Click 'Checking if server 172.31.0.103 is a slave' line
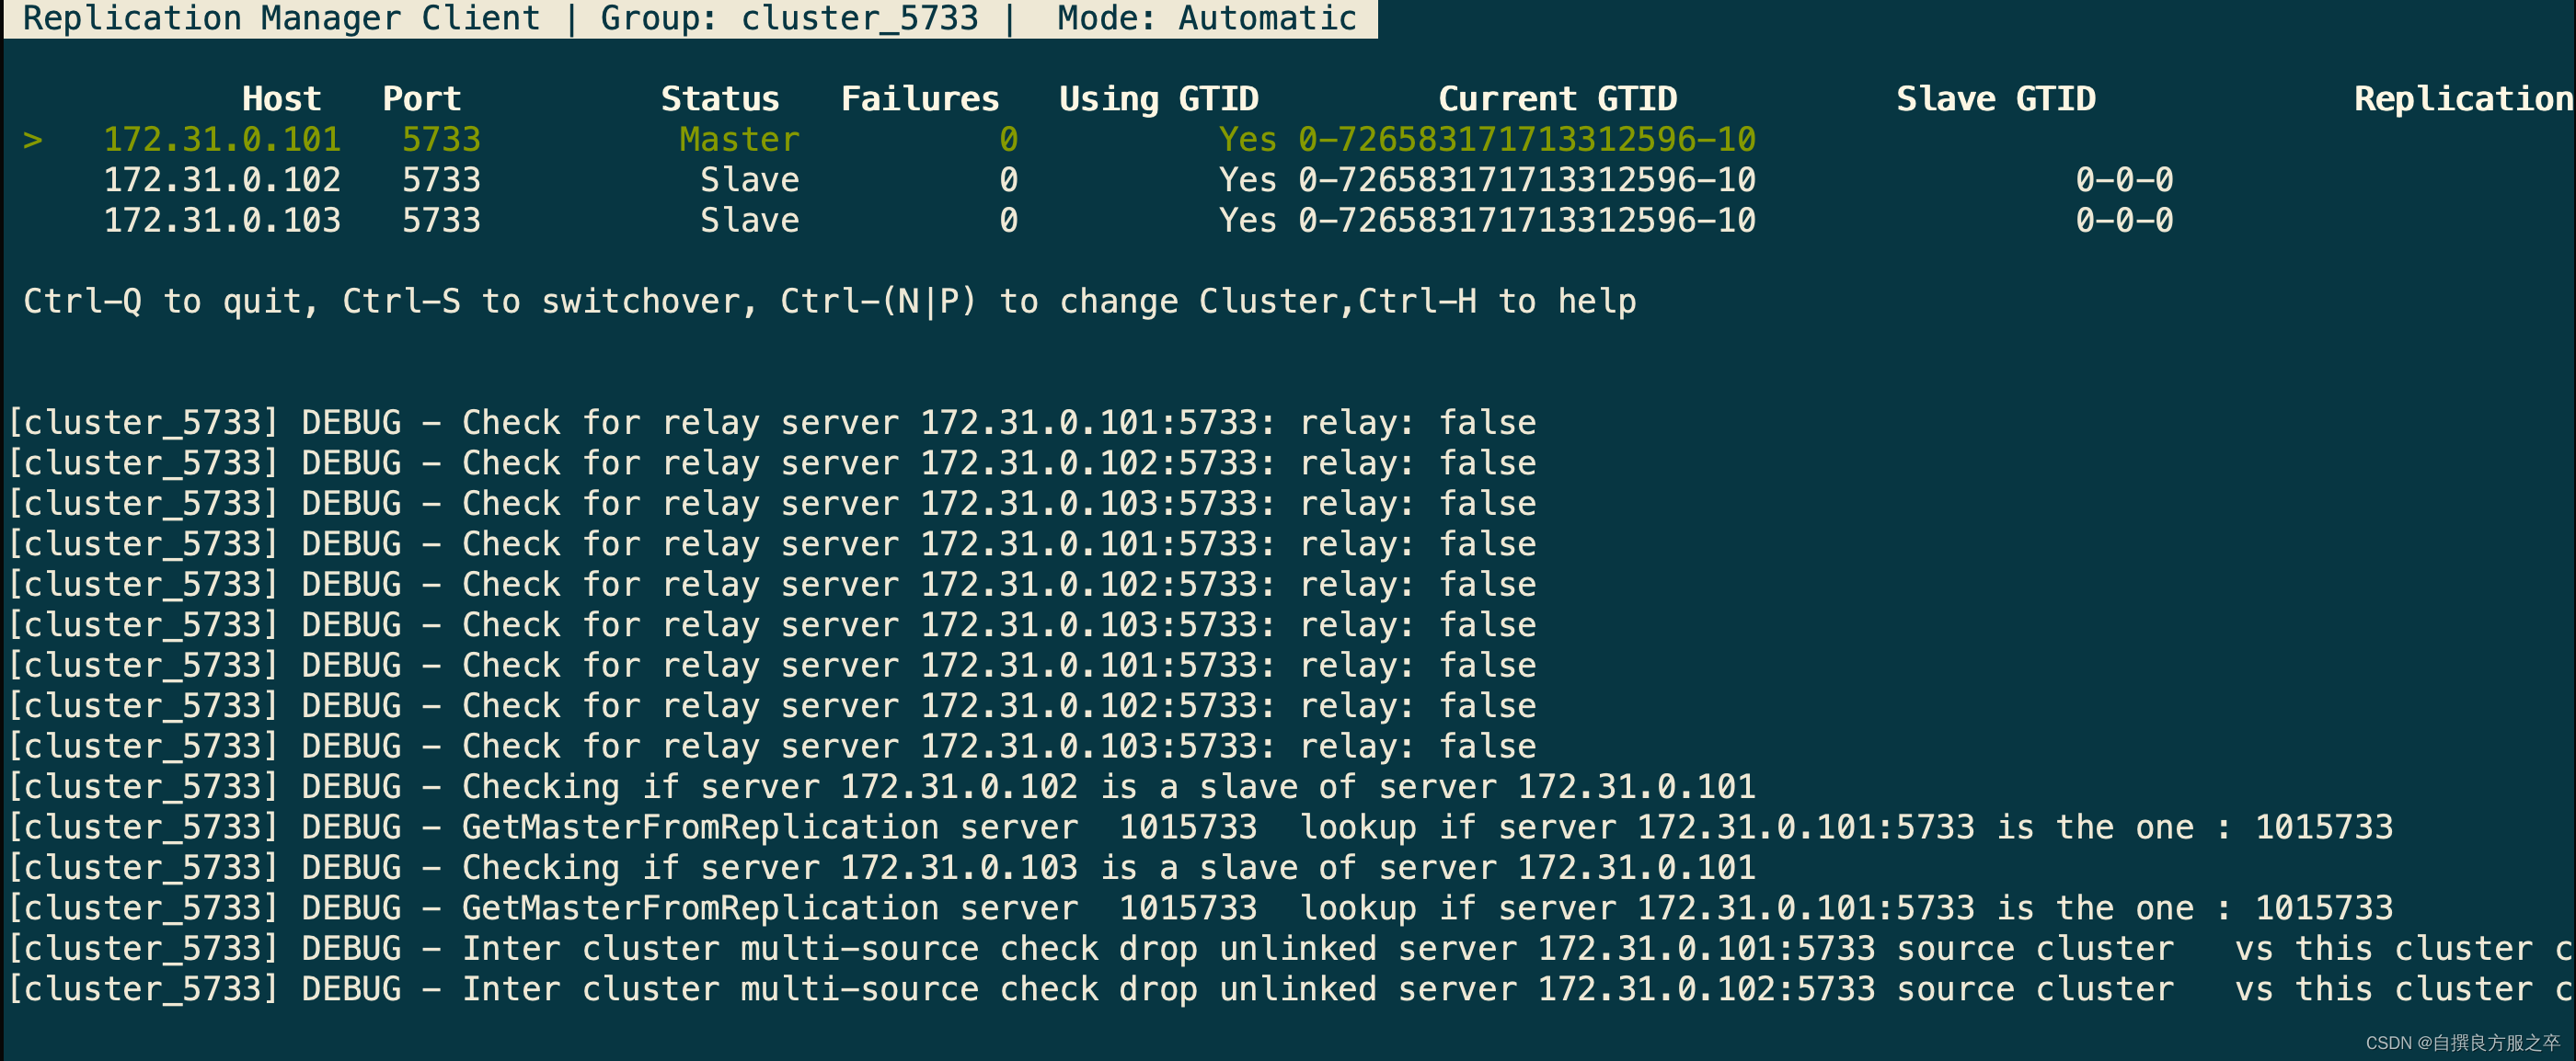Screen dimensions: 2576x1061 pyautogui.click(x=882, y=867)
